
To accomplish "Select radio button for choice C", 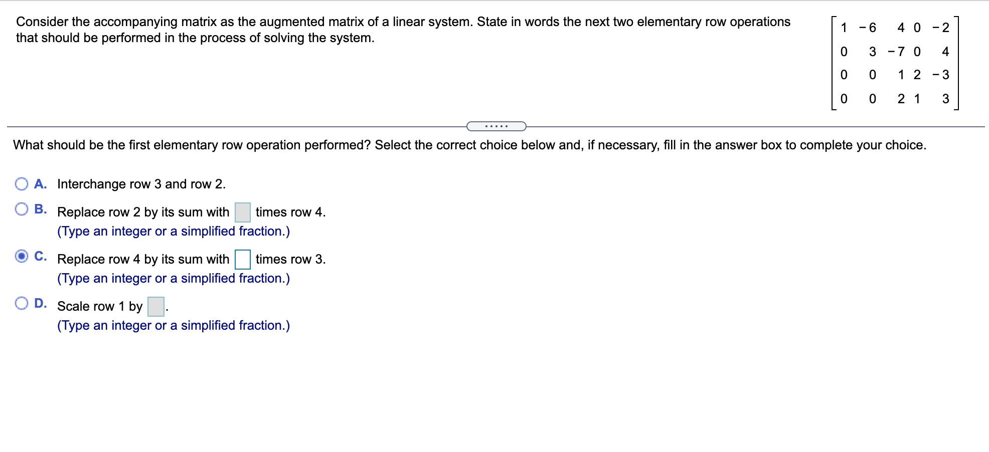I will tap(21, 256).
